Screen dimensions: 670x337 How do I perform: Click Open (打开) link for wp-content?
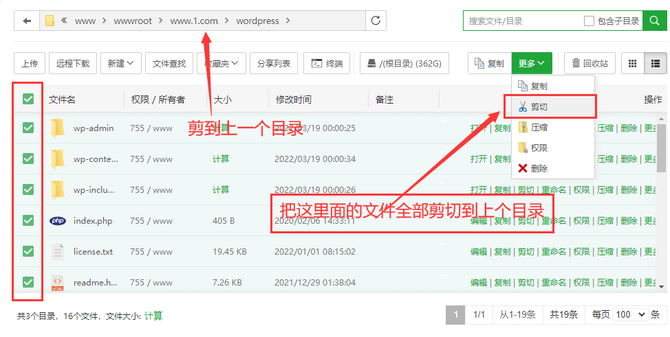pyautogui.click(x=479, y=159)
